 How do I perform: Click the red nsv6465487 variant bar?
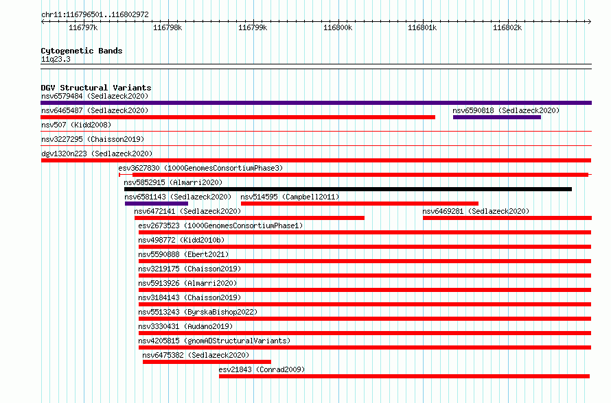pos(238,117)
